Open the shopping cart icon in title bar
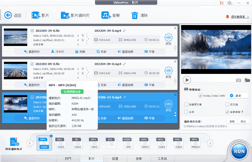This screenshot has width=252, height=162. click(222, 3)
